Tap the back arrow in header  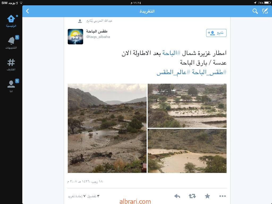pos(27,11)
